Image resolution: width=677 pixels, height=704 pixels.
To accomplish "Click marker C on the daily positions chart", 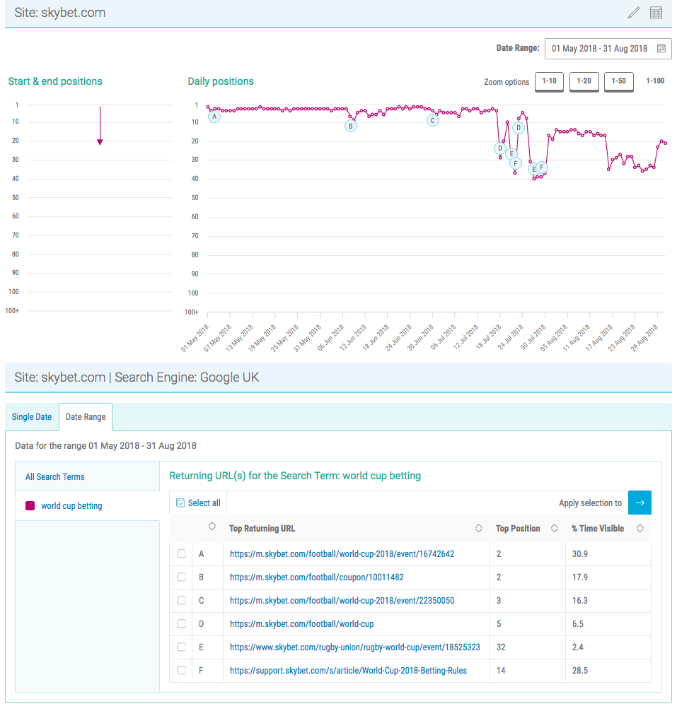I will click(x=433, y=120).
